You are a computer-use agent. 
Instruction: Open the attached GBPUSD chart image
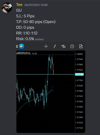coord(51,88)
